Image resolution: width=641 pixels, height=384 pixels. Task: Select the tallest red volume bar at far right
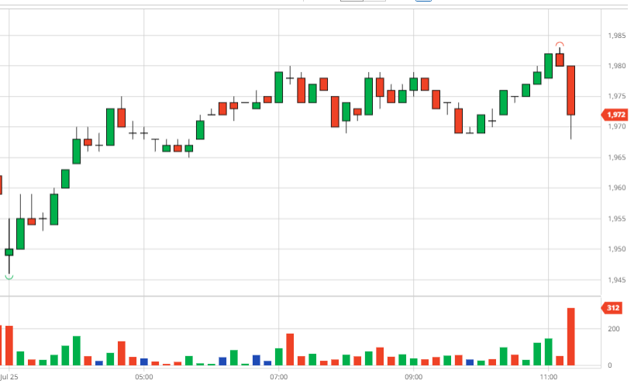pos(571,337)
